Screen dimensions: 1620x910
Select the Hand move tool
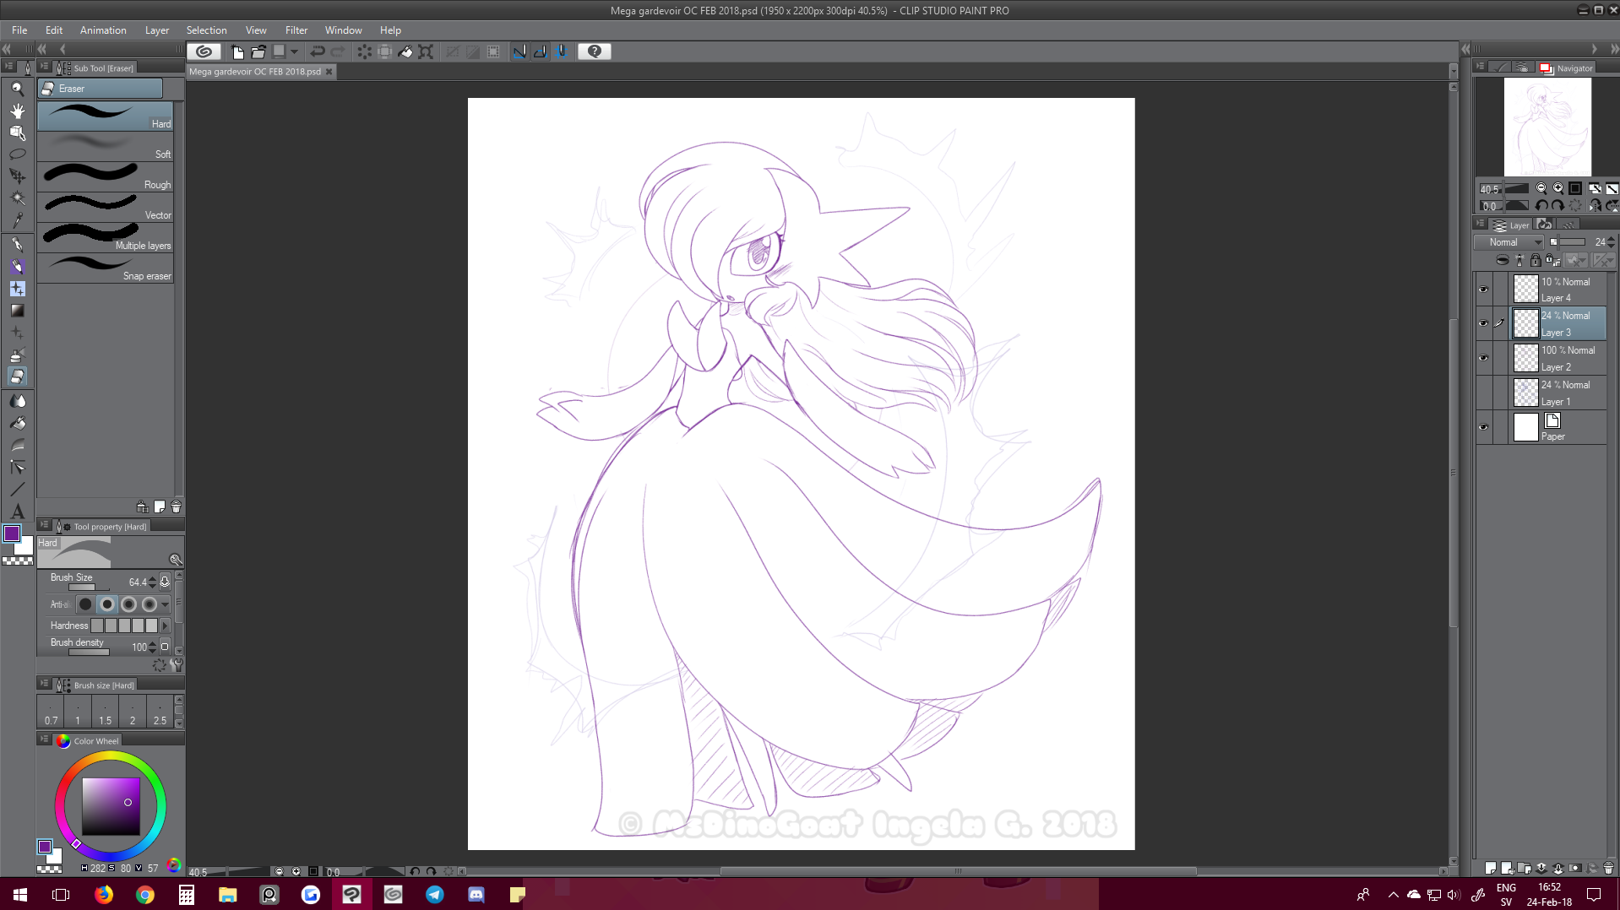[17, 111]
